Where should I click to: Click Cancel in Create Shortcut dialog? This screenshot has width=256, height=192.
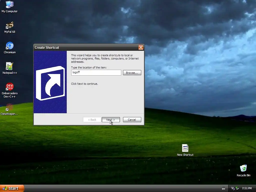pos(132,120)
